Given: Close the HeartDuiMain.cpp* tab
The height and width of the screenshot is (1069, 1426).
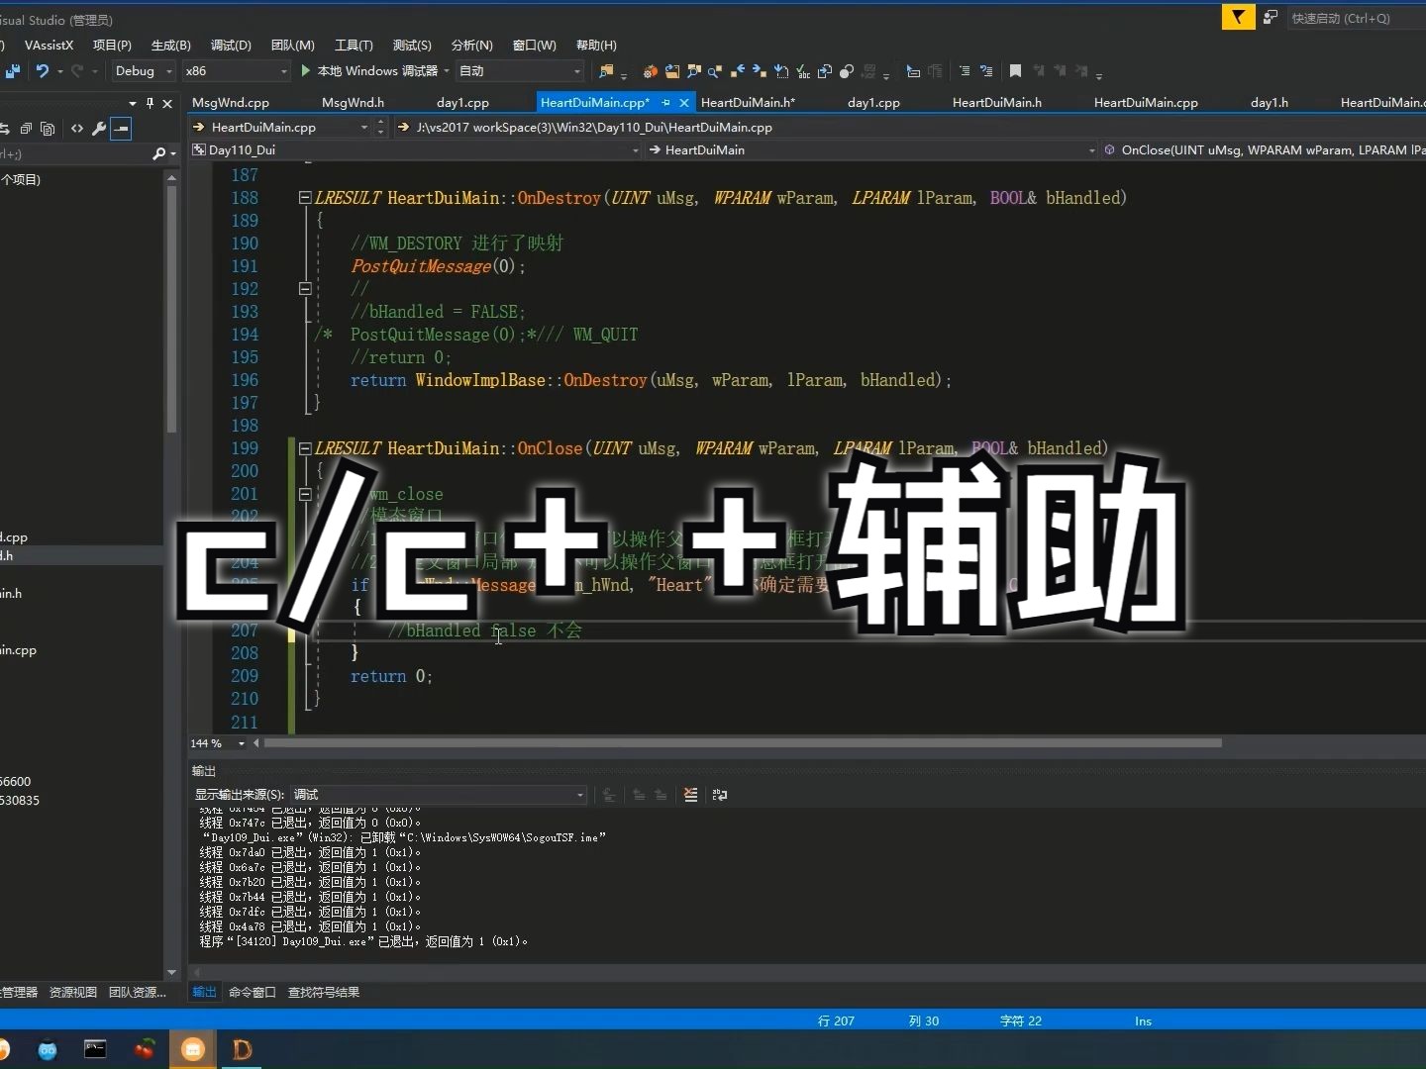Looking at the screenshot, I should click(683, 103).
